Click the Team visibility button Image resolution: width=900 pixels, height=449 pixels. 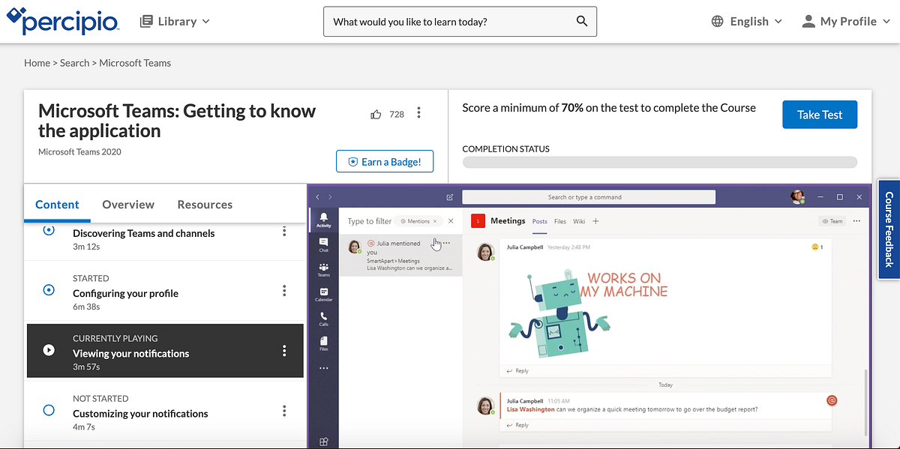tap(832, 221)
